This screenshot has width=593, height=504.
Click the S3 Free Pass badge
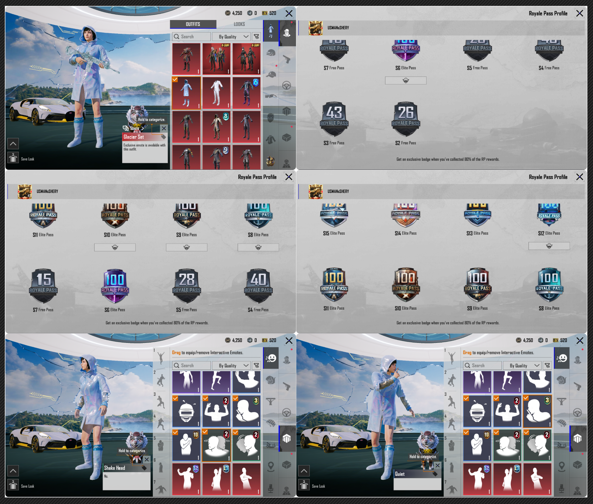[x=334, y=120]
